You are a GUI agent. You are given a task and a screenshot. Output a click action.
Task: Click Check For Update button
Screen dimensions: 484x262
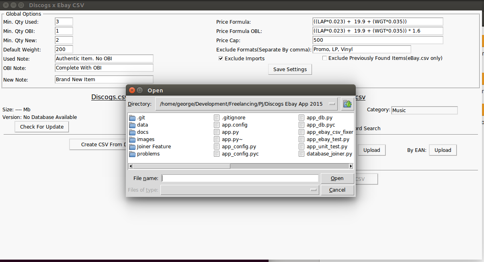tap(42, 127)
